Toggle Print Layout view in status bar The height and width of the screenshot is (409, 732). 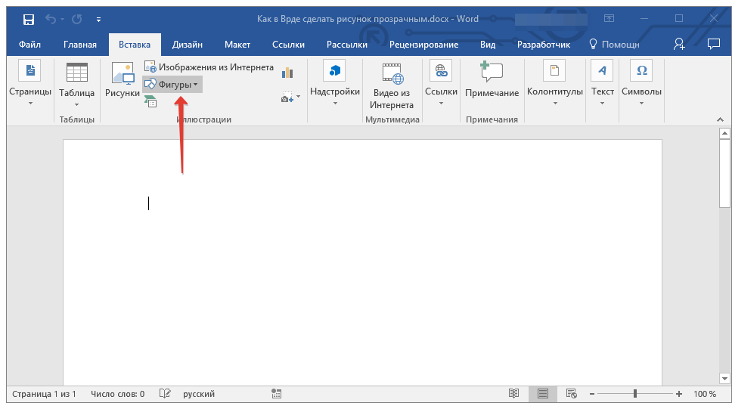(x=543, y=394)
